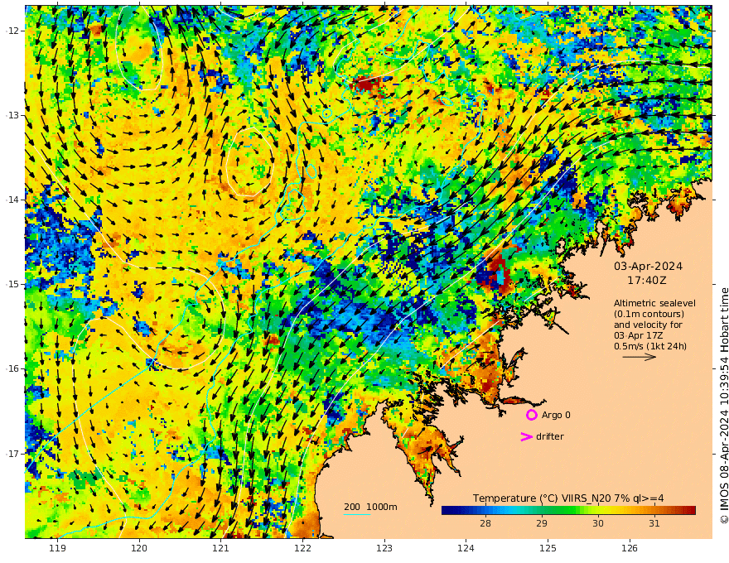The width and height of the screenshot is (729, 563).
Task: Click the time label 17:40Z
Action: pyautogui.click(x=647, y=281)
